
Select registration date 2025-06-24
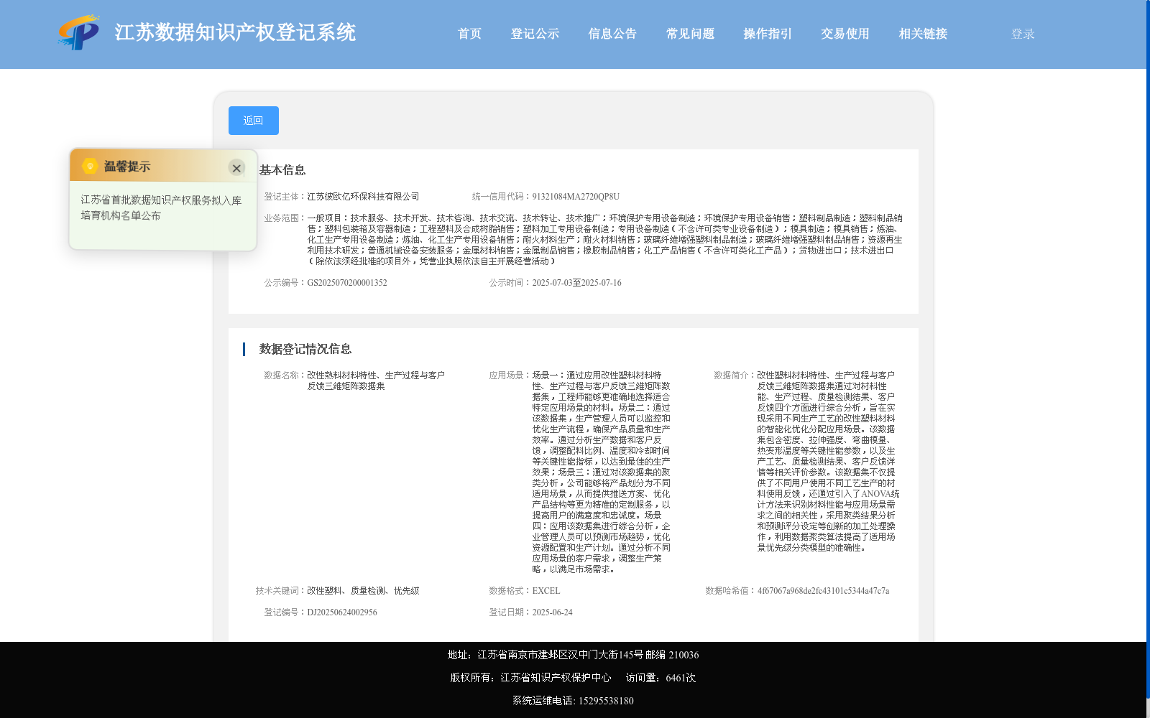[552, 612]
